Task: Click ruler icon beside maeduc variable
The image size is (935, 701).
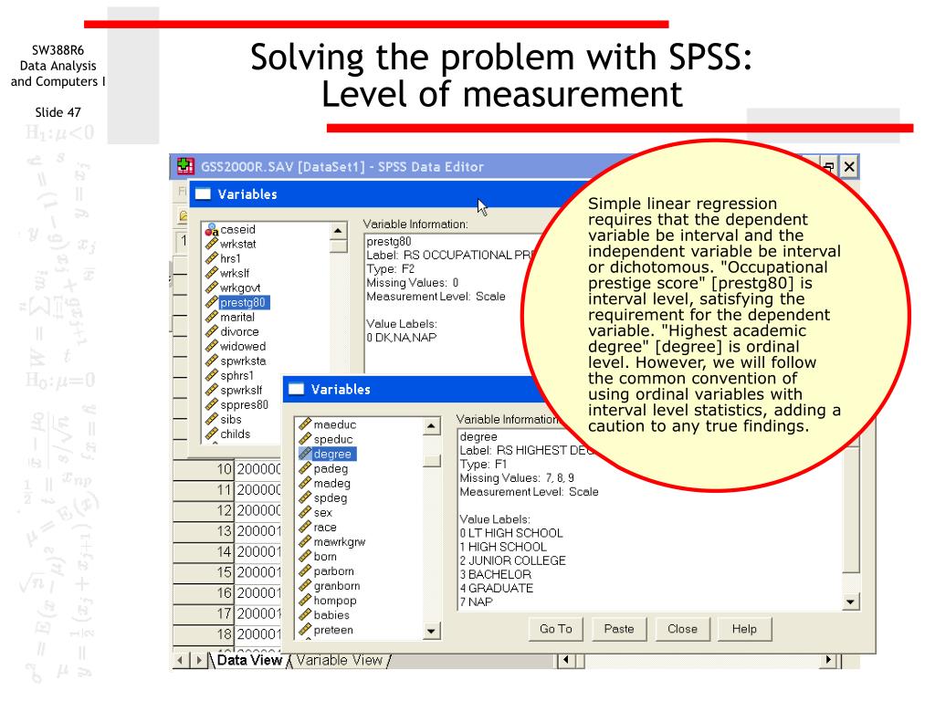Action: coord(305,424)
